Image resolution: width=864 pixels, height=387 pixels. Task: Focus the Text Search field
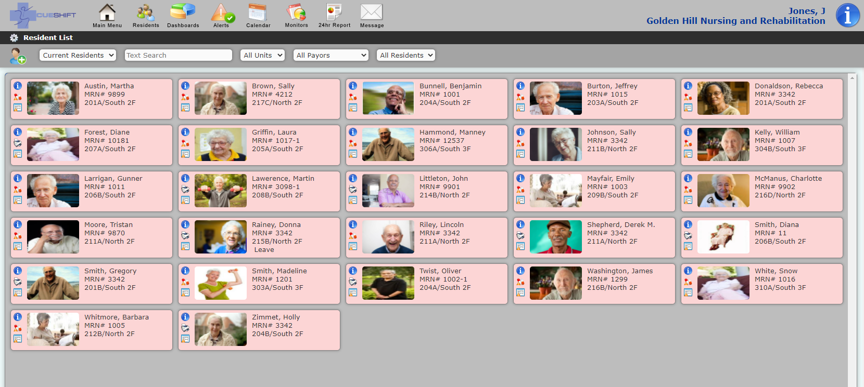coord(179,55)
